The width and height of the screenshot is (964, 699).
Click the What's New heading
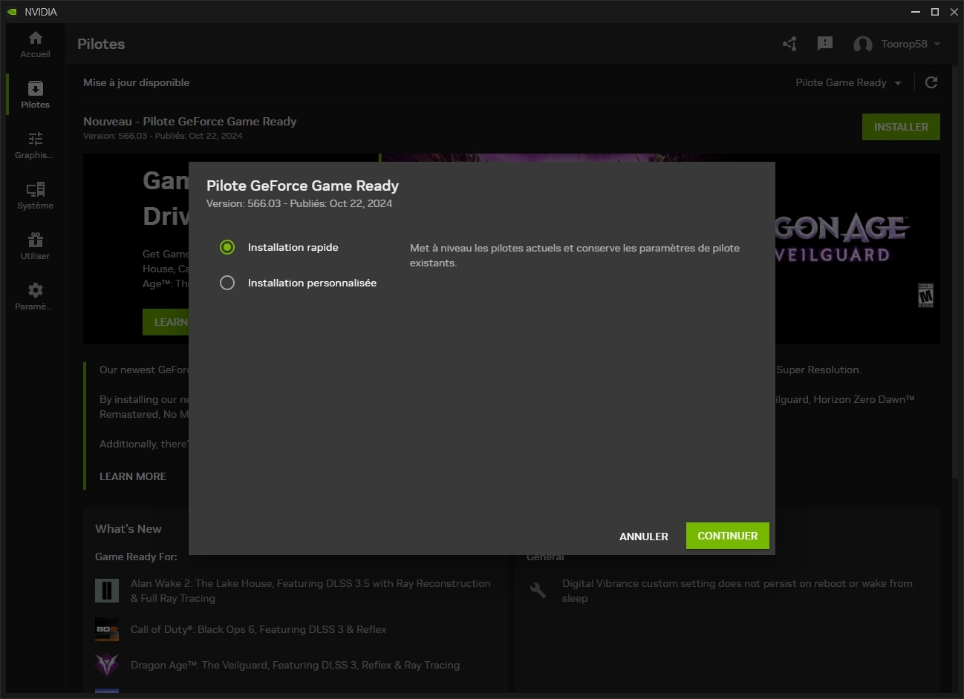[128, 528]
